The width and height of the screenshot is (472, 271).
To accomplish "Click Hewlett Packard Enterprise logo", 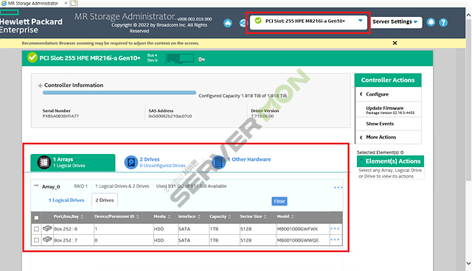I will click(30, 22).
